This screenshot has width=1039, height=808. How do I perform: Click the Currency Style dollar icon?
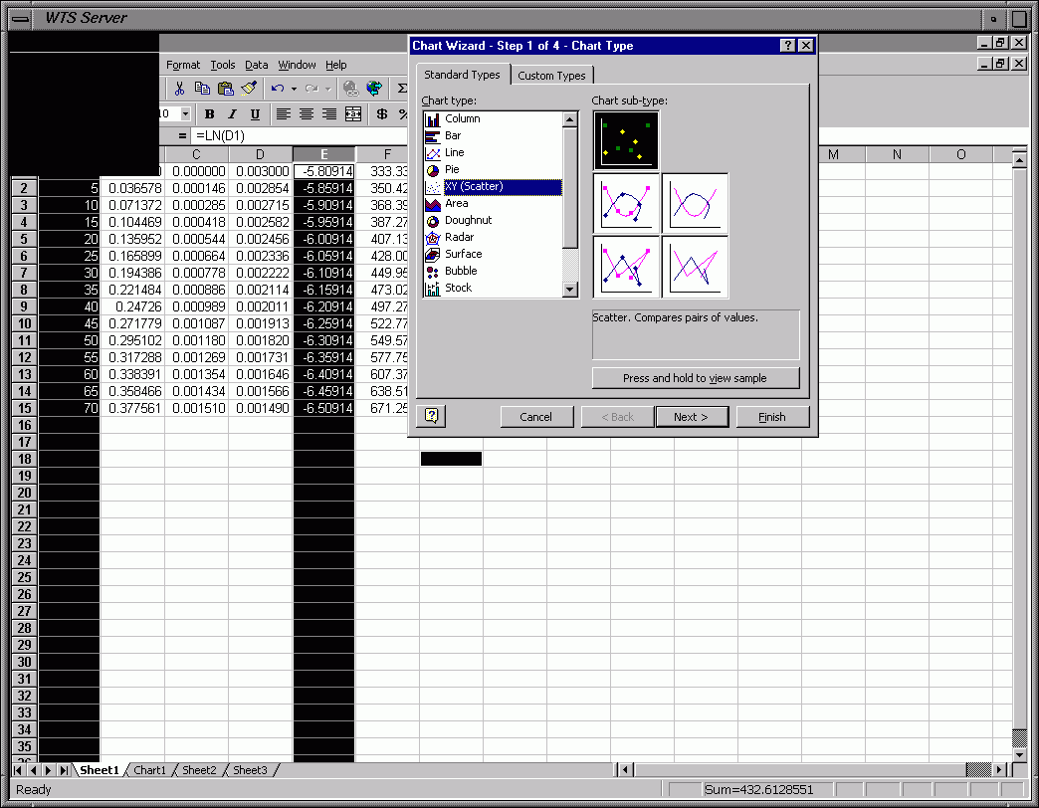point(382,114)
